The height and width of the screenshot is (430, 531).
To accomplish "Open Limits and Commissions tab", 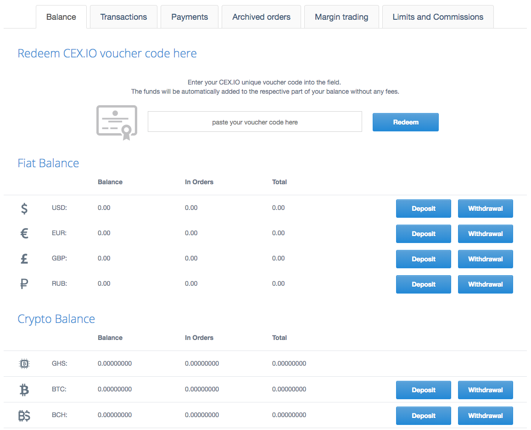I will tap(438, 17).
